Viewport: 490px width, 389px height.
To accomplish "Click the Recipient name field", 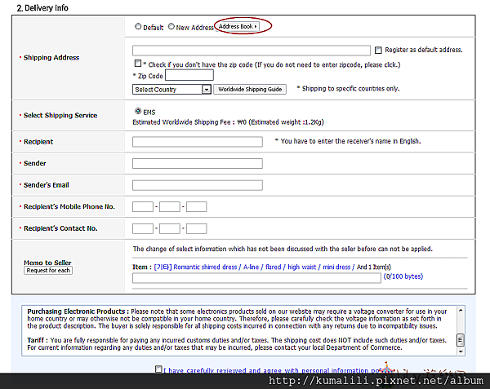I will coord(197,142).
